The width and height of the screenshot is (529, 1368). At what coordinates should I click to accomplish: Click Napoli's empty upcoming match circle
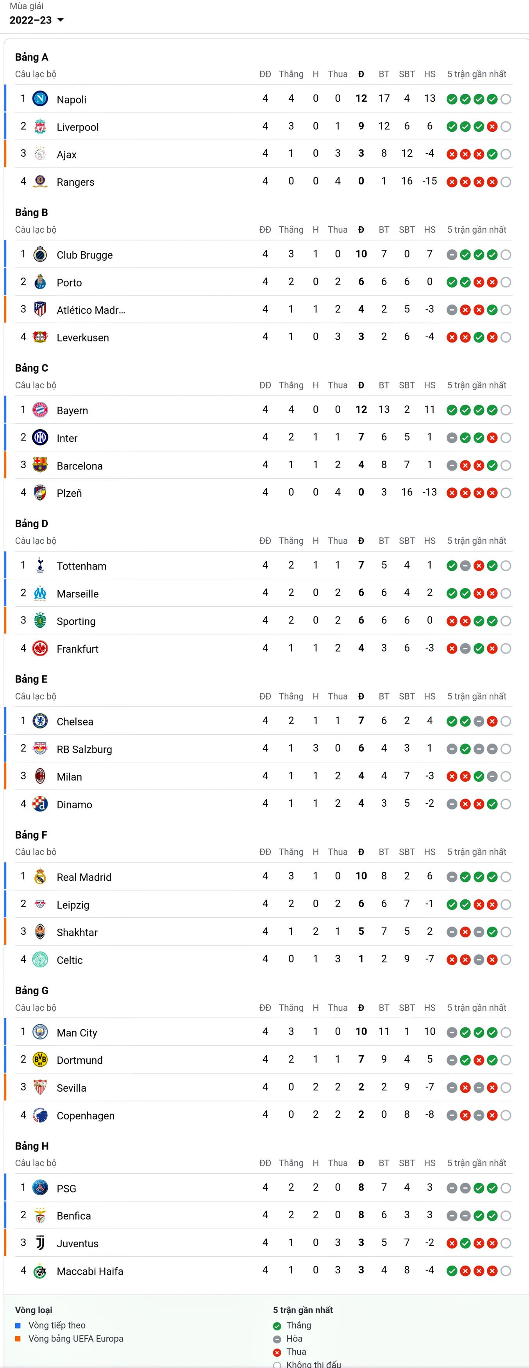coord(506,99)
